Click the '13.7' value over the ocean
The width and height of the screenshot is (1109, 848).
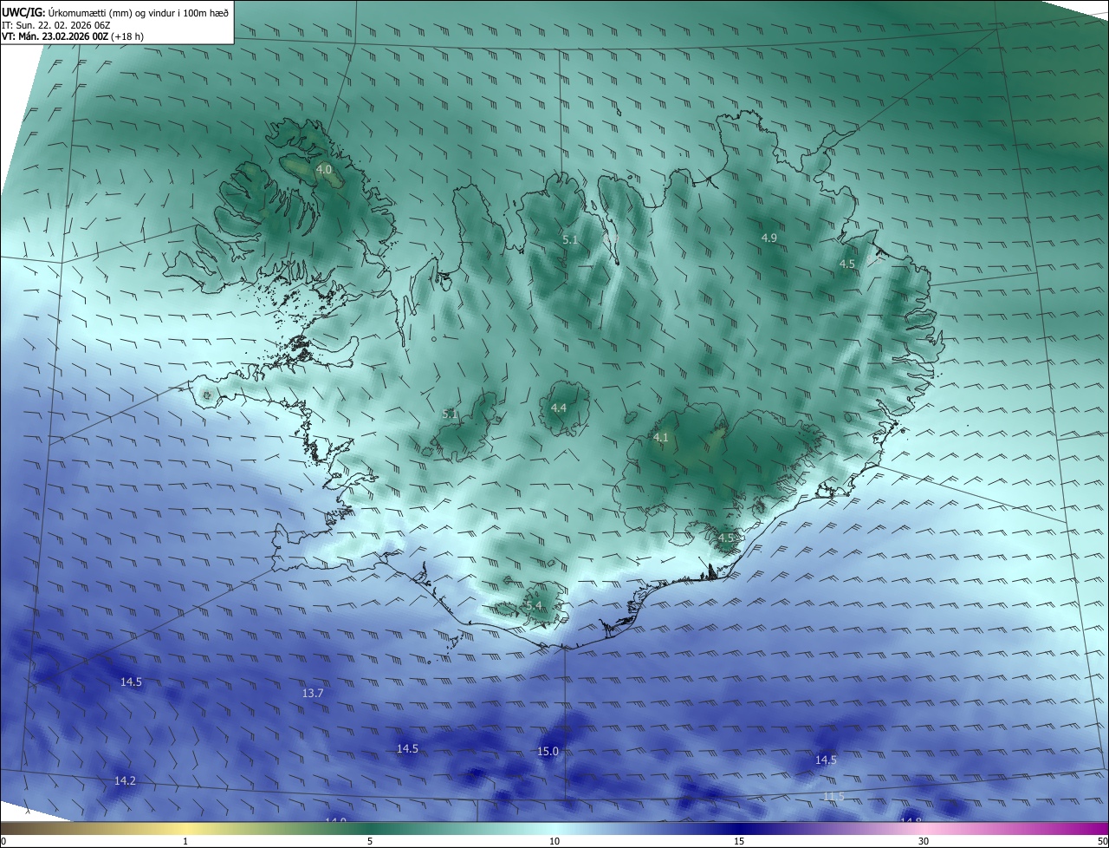point(313,693)
